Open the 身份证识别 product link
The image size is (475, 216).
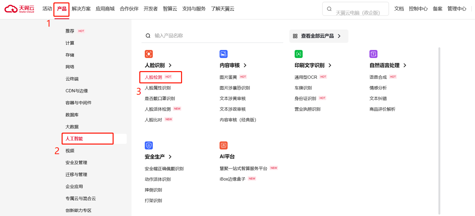(305, 98)
